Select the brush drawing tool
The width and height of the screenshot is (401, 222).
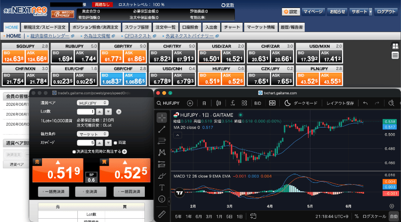point(162,176)
